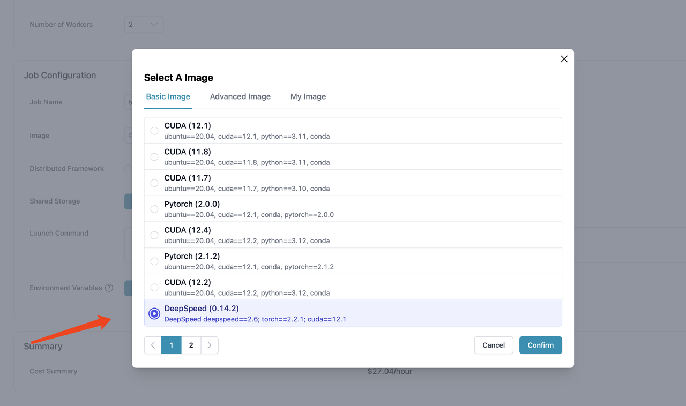Click the selected DeepSpeed (0.14.2) radio button
This screenshot has width=686, height=406.
[x=154, y=313]
